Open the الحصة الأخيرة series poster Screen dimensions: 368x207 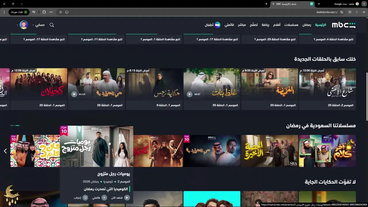point(269,151)
